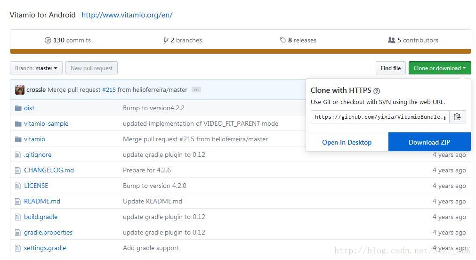This screenshot has height=260, width=476.
Task: Open the vitamio-sample folder
Action: coord(46,123)
